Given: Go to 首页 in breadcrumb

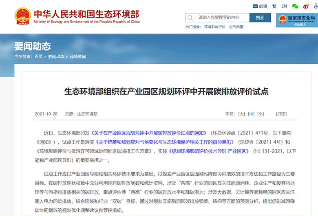Looking at the screenshot, I should pyautogui.click(x=38, y=57).
